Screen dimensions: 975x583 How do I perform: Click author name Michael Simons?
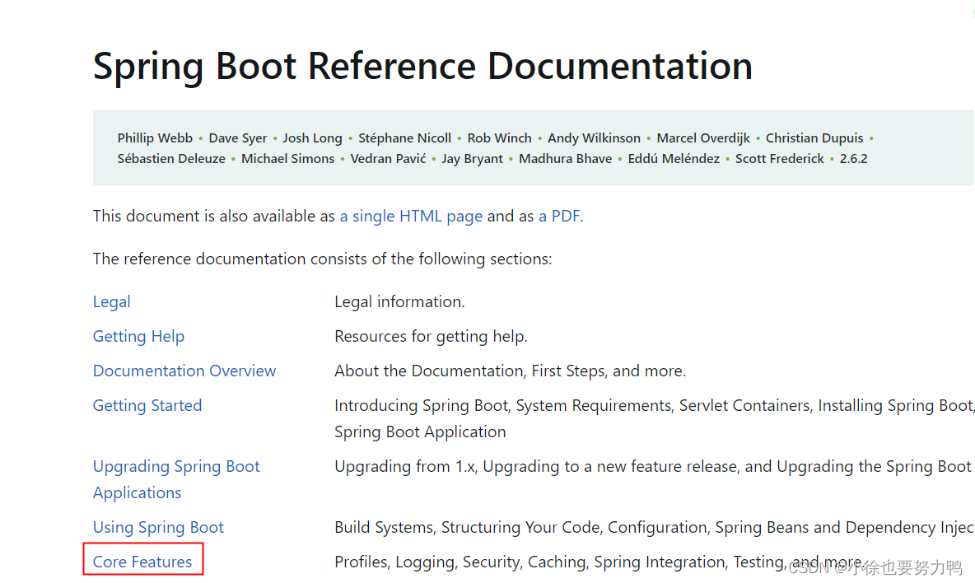tap(288, 158)
